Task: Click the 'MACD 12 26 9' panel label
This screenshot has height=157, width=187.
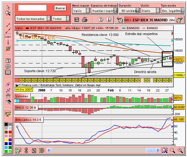Action: [x=26, y=107]
